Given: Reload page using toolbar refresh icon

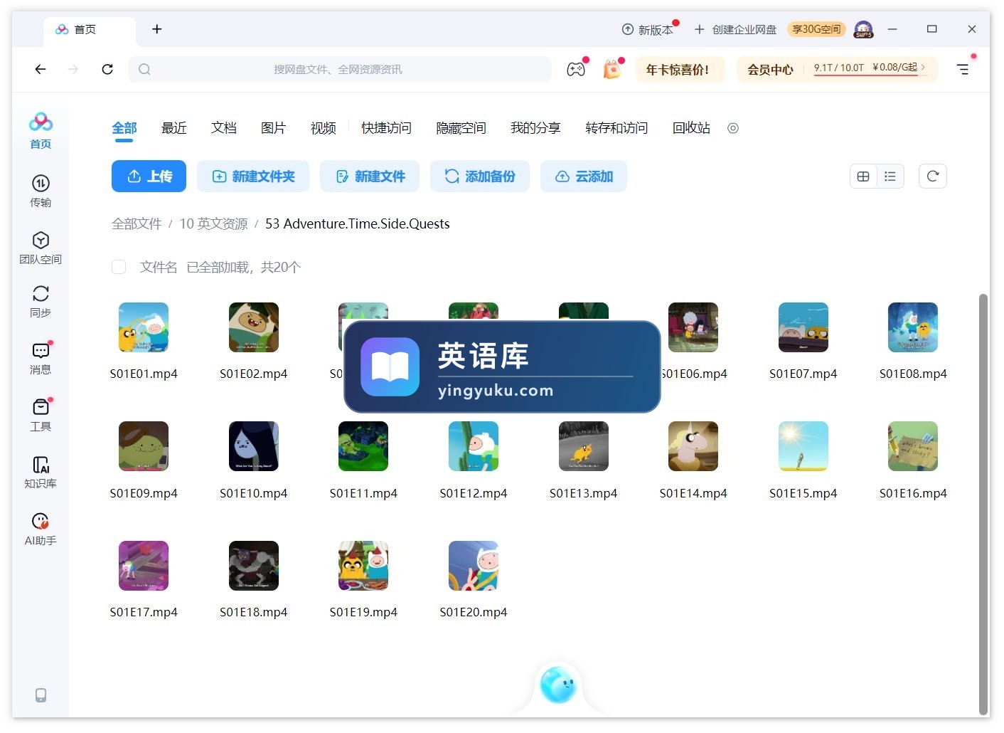Looking at the screenshot, I should pos(107,69).
